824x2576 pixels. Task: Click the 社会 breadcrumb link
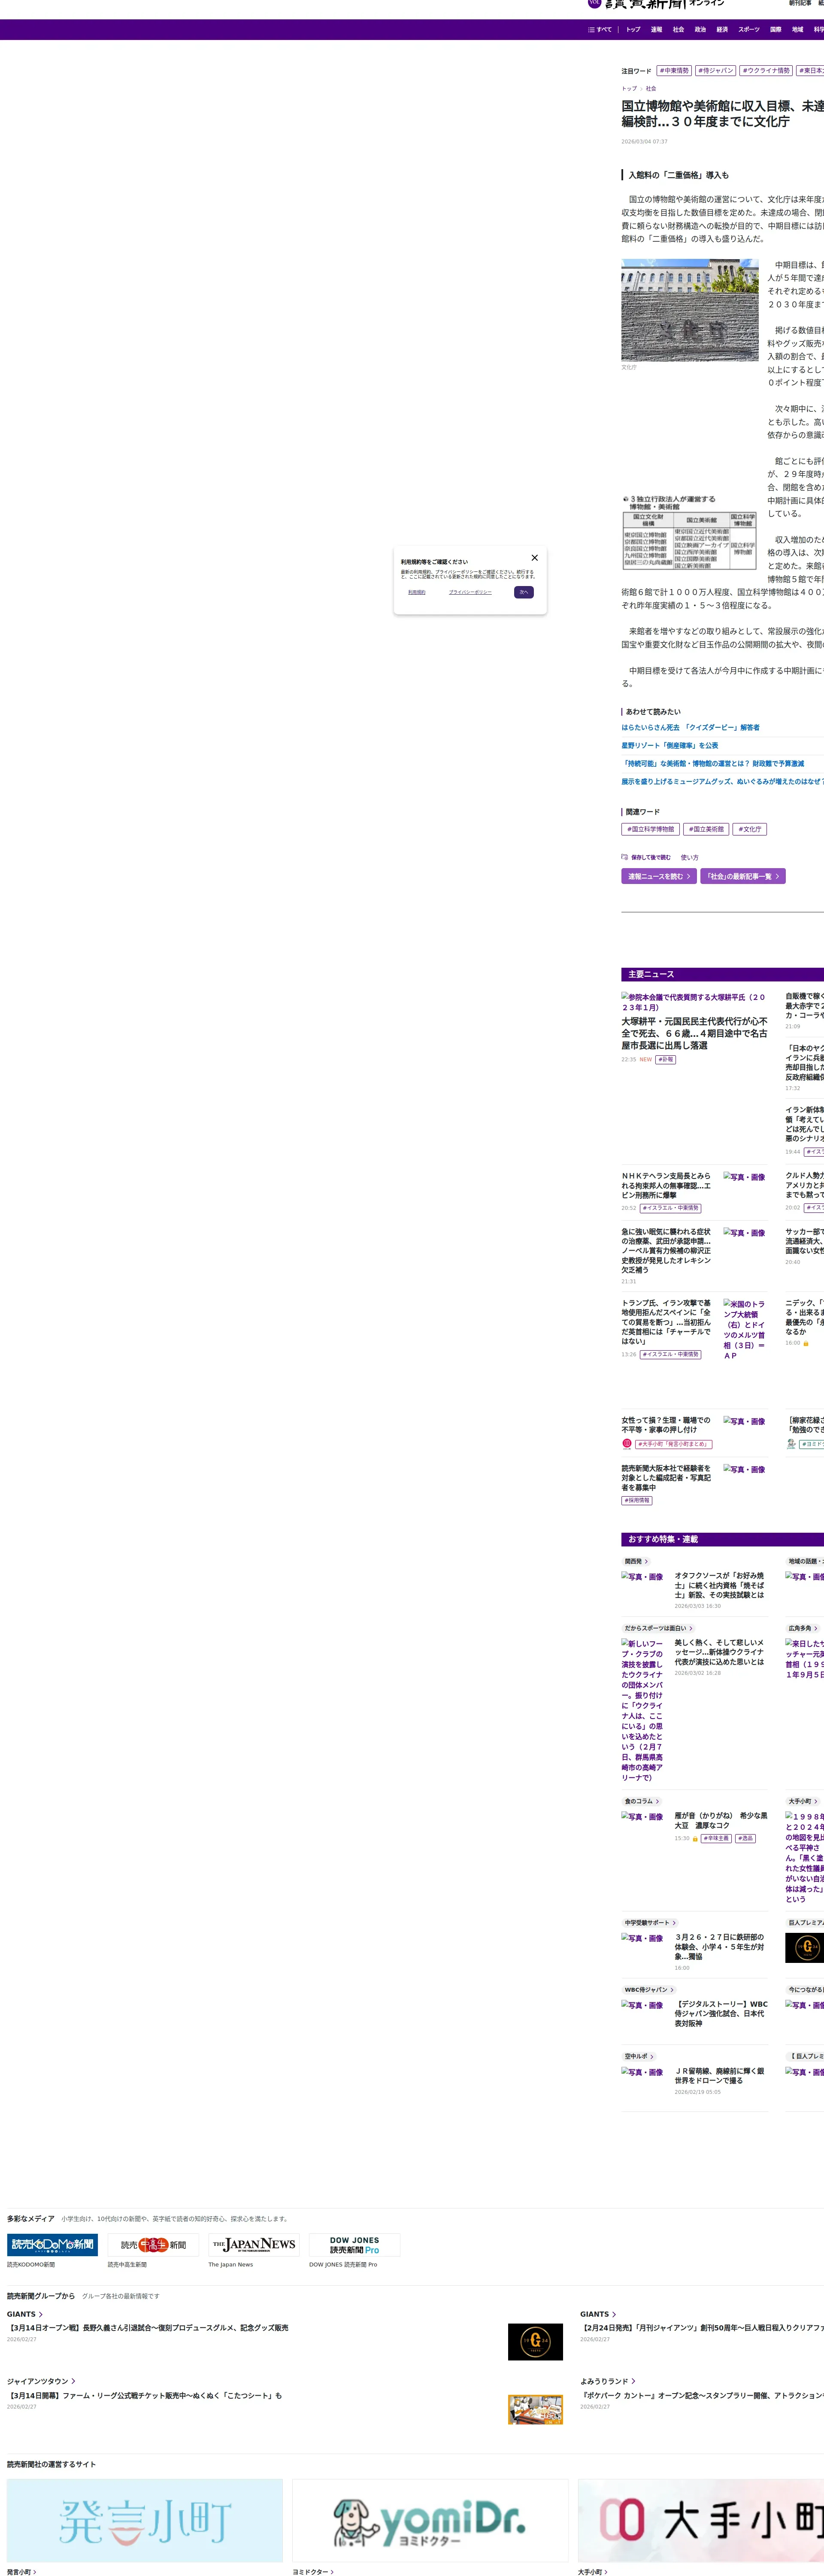651,89
